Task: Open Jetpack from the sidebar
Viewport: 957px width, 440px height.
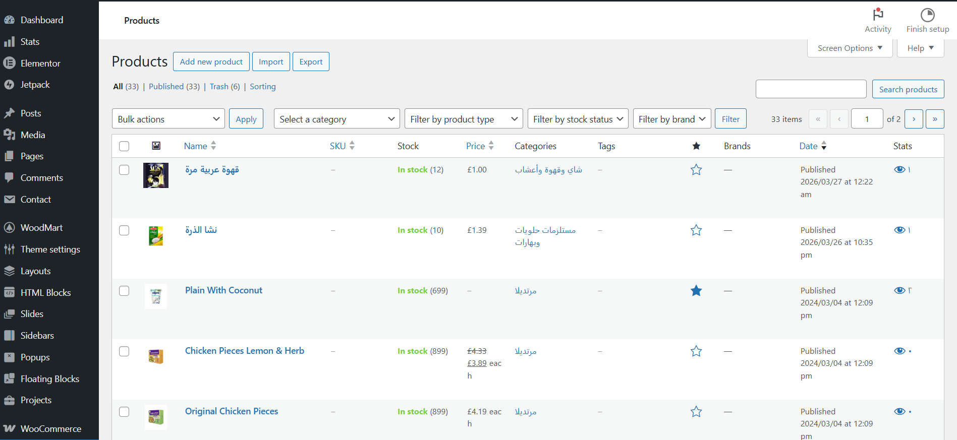Action: pos(34,85)
